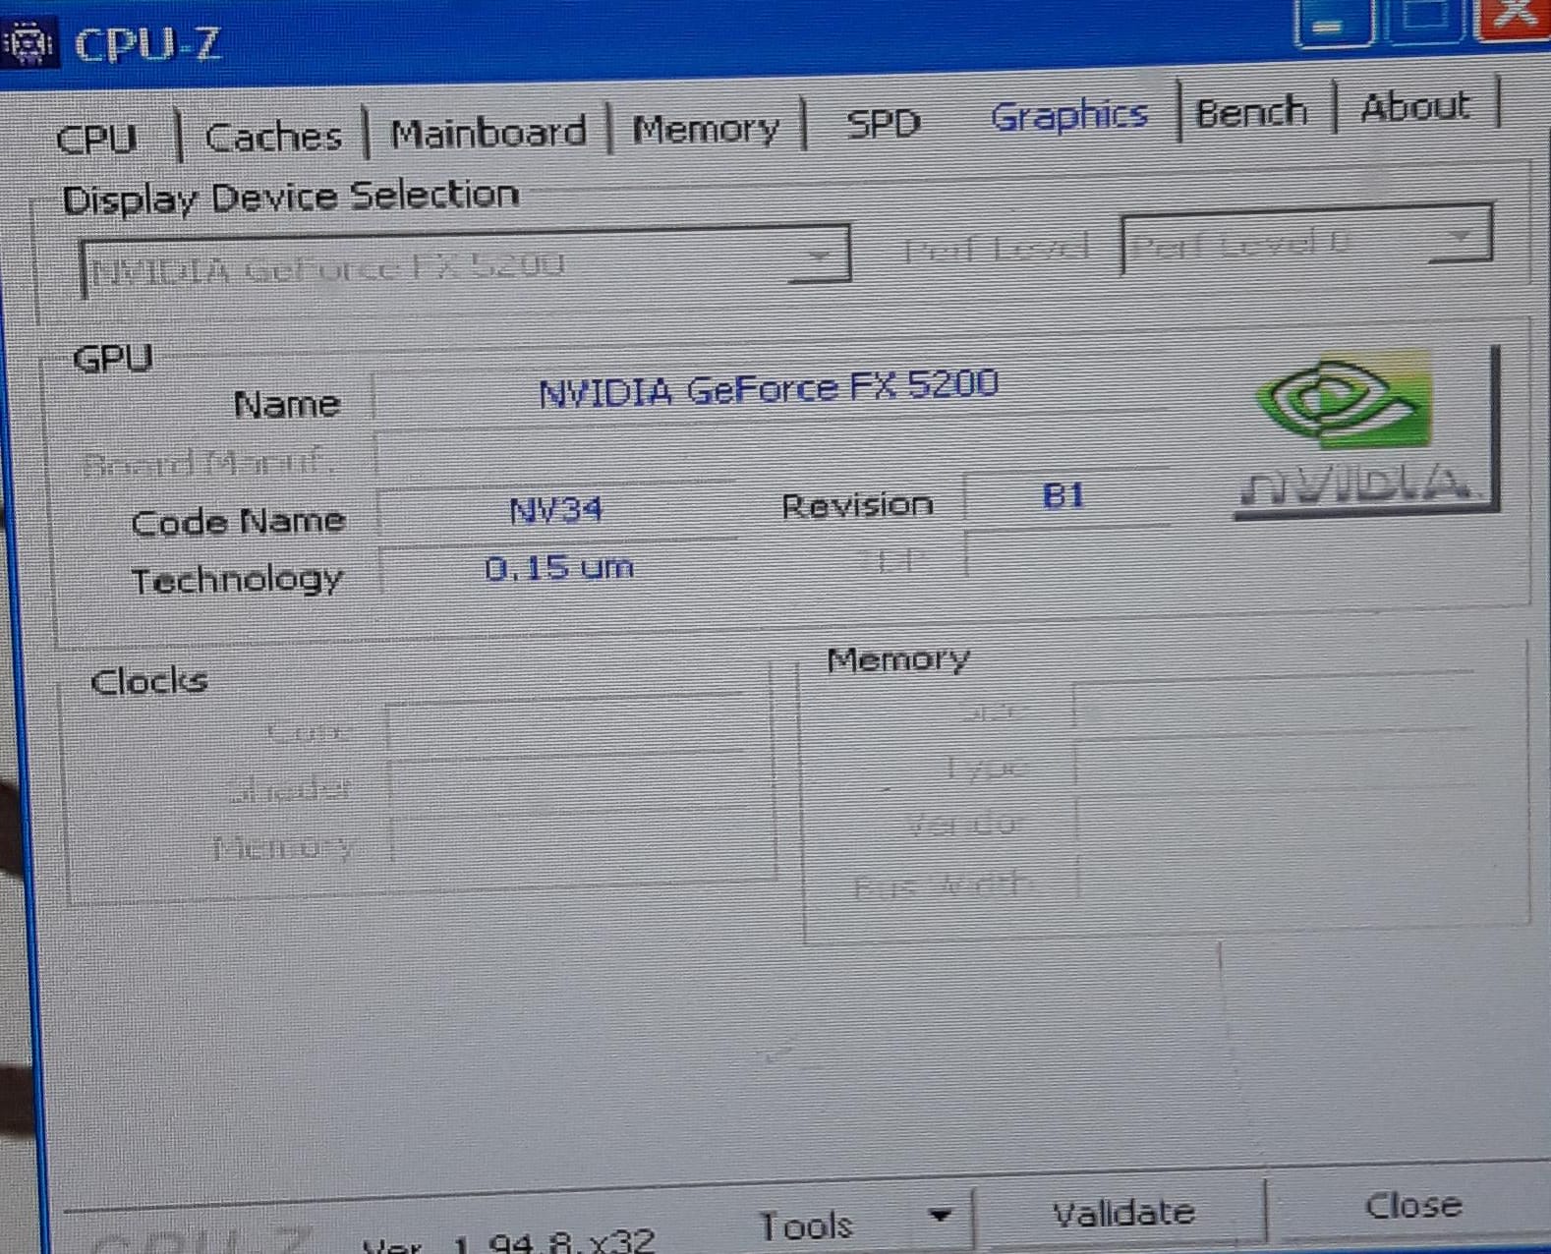This screenshot has height=1254, width=1551.
Task: Go to the Mainboard tab
Action: click(x=488, y=132)
